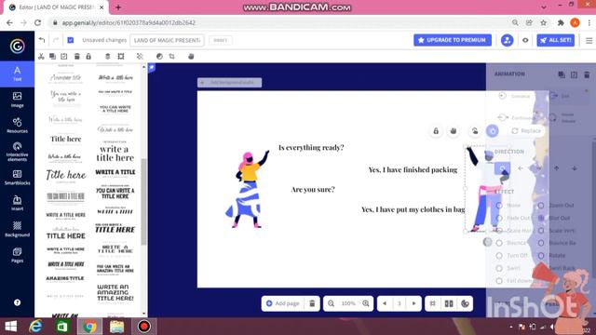Paste element using the toolbar clipboard icon
This screenshot has width=596, height=335.
(x=64, y=56)
